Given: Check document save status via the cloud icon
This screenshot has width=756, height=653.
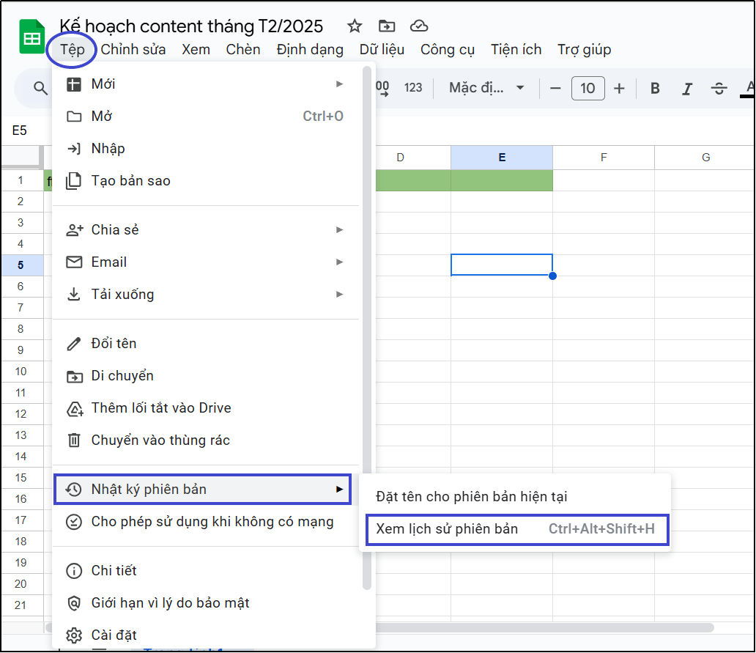Looking at the screenshot, I should tap(419, 26).
